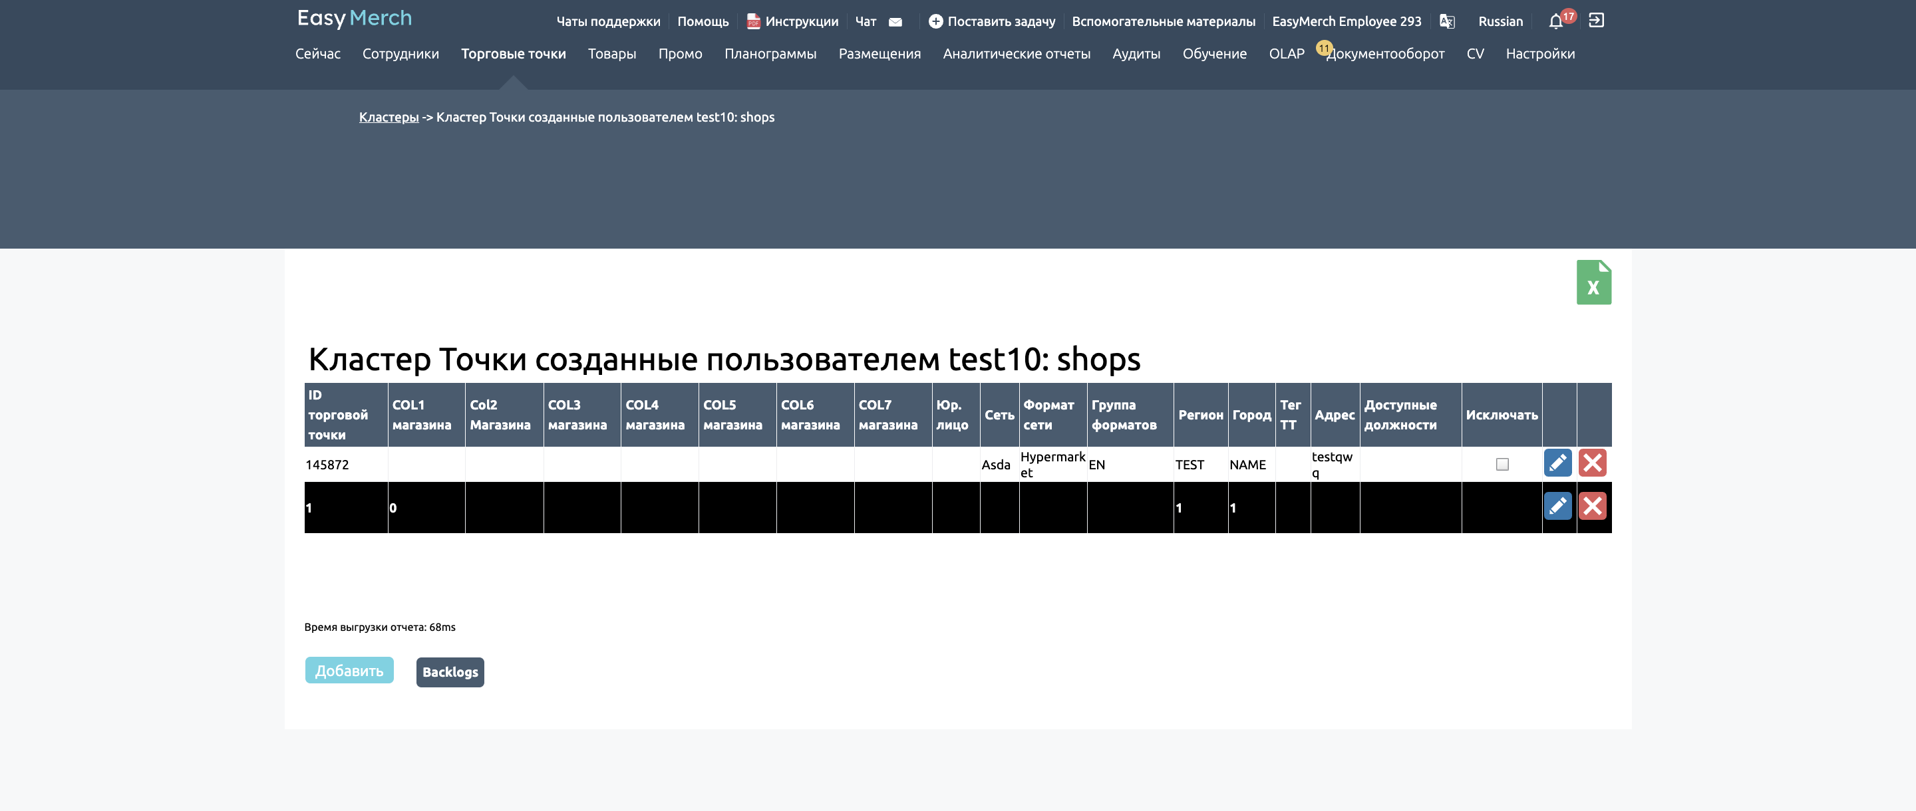Screen dimensions: 1916x811
Task: Edit store row 145872 with pencil icon
Action: pyautogui.click(x=1557, y=463)
